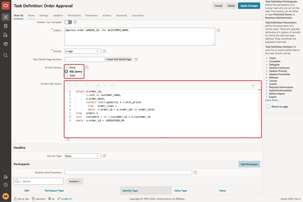Select the SQL Query radio option
The width and height of the screenshot is (303, 202).
66,72
